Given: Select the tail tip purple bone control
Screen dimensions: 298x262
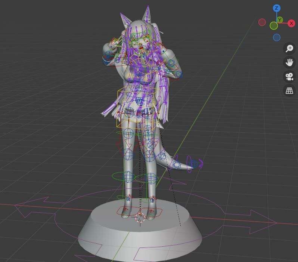Looking at the screenshot, I should click(201, 164).
